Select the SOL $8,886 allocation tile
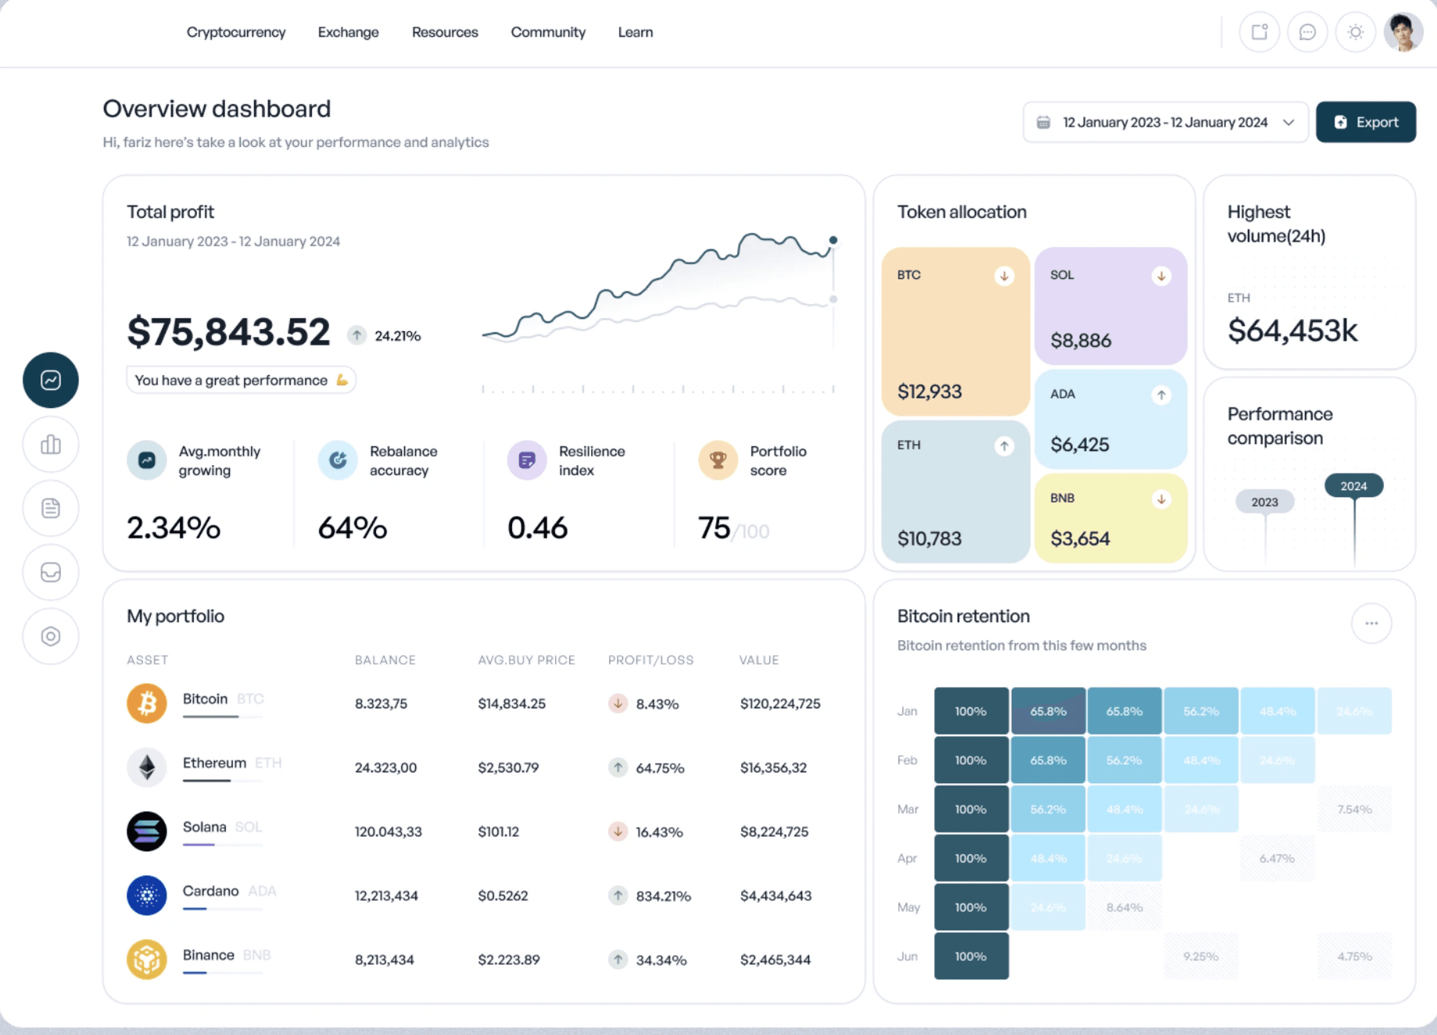The width and height of the screenshot is (1437, 1035). tap(1111, 306)
